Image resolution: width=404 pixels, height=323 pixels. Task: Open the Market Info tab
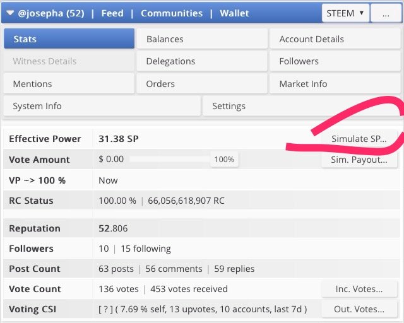point(335,84)
